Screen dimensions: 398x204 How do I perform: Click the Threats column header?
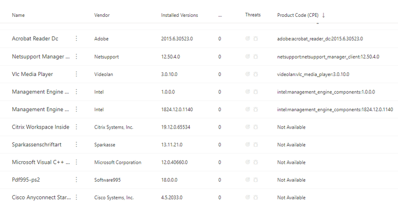[253, 15]
